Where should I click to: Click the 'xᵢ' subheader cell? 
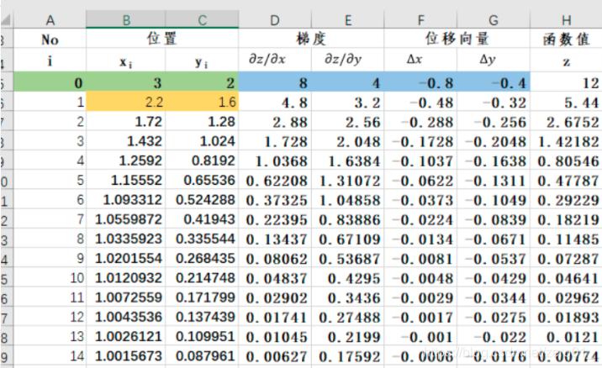125,60
